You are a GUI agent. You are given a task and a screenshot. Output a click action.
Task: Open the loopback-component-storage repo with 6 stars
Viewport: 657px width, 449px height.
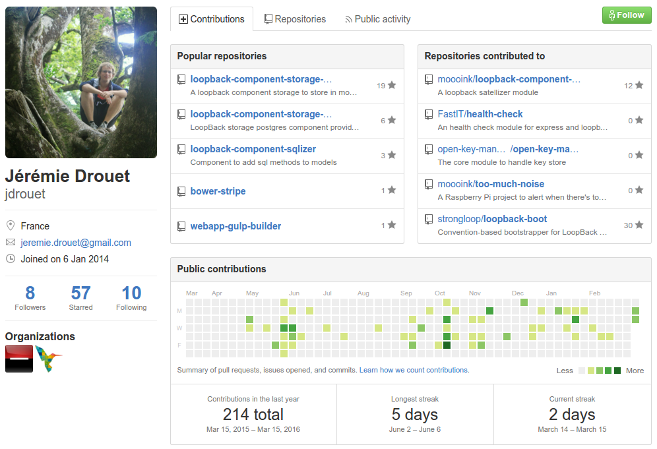click(x=261, y=114)
